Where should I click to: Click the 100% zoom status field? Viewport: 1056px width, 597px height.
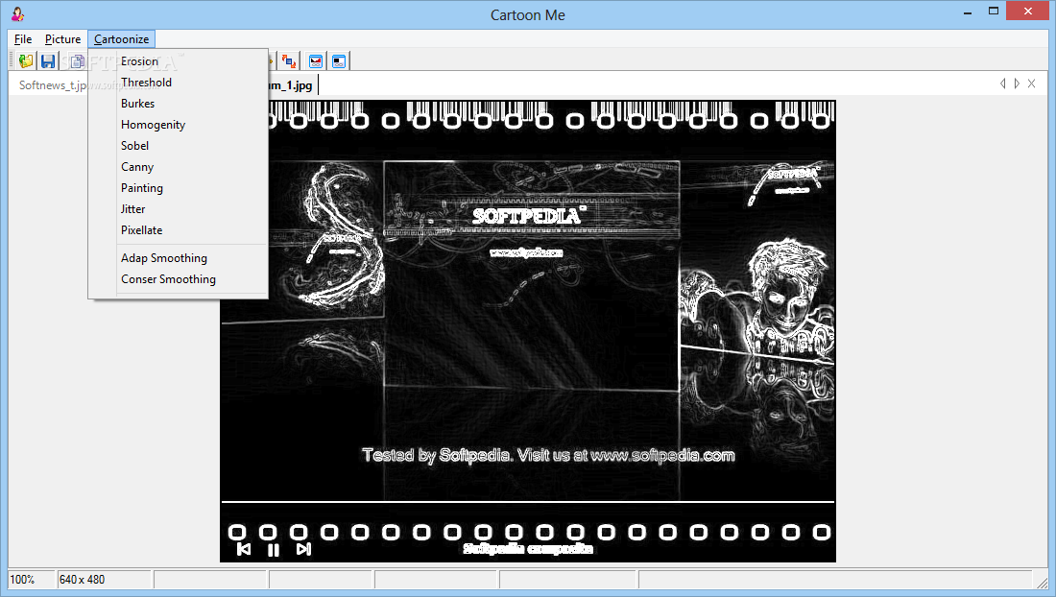[31, 580]
